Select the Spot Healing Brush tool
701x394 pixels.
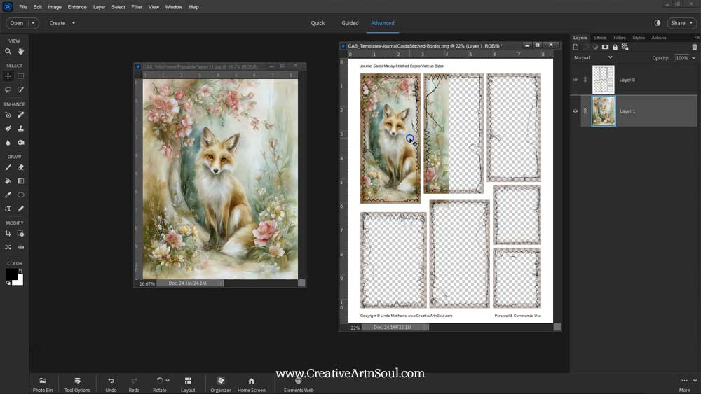tap(20, 115)
